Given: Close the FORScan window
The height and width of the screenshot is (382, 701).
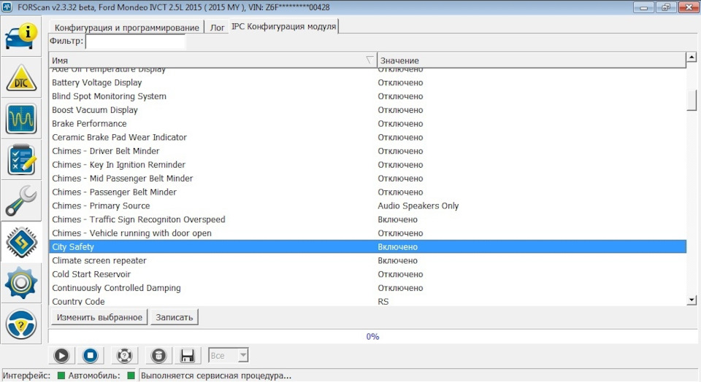Looking at the screenshot, I should [689, 7].
